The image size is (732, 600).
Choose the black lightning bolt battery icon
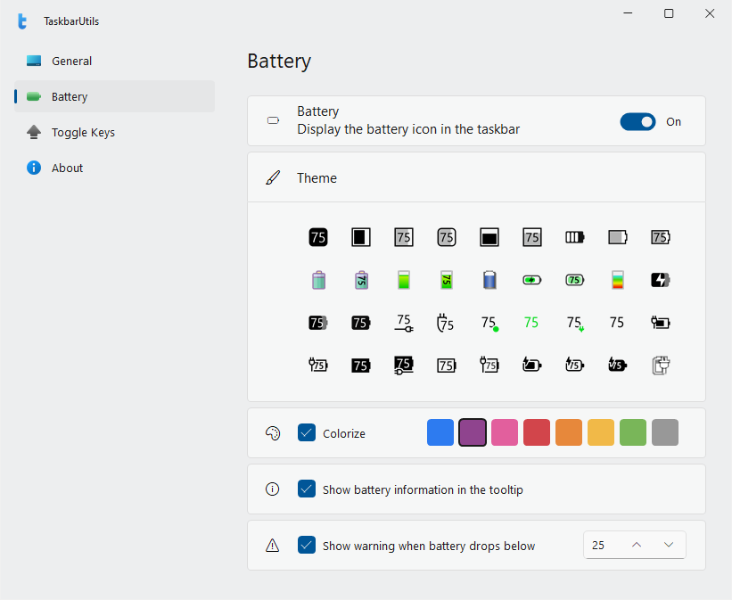660,280
